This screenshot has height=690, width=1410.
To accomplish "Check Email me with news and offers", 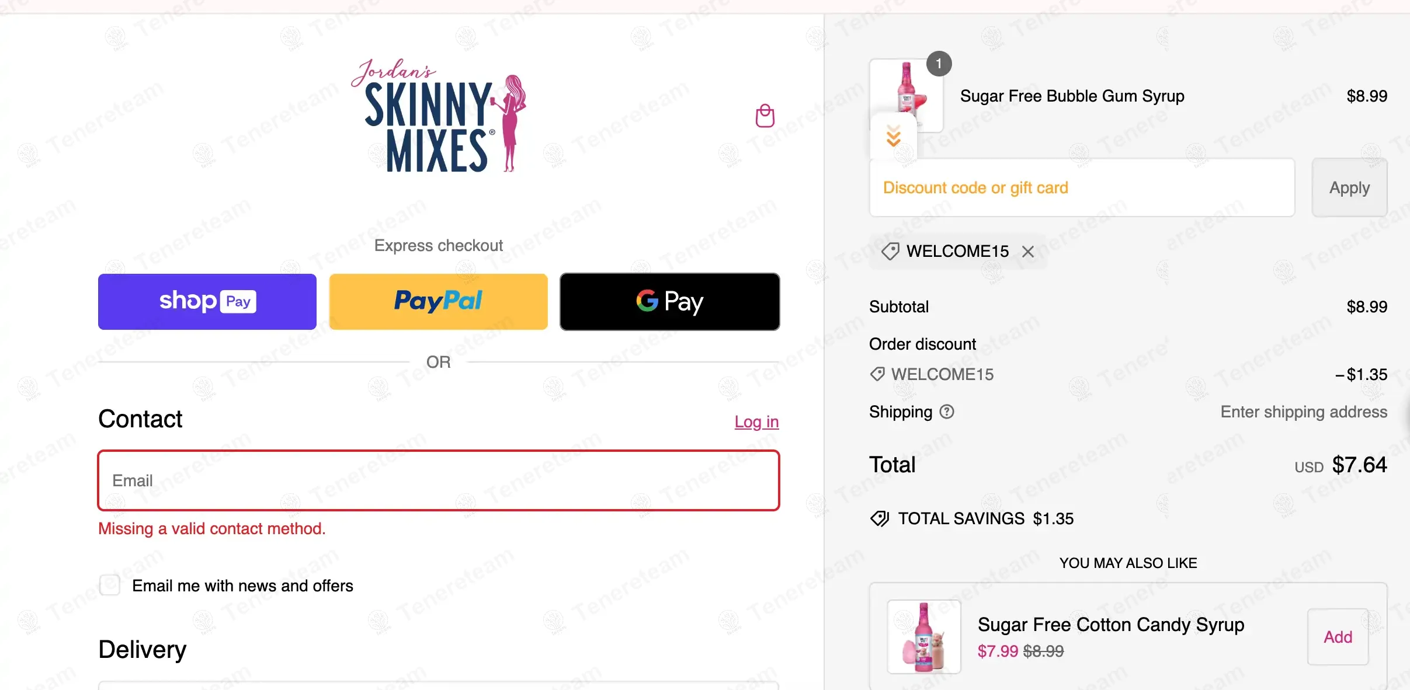I will (110, 585).
